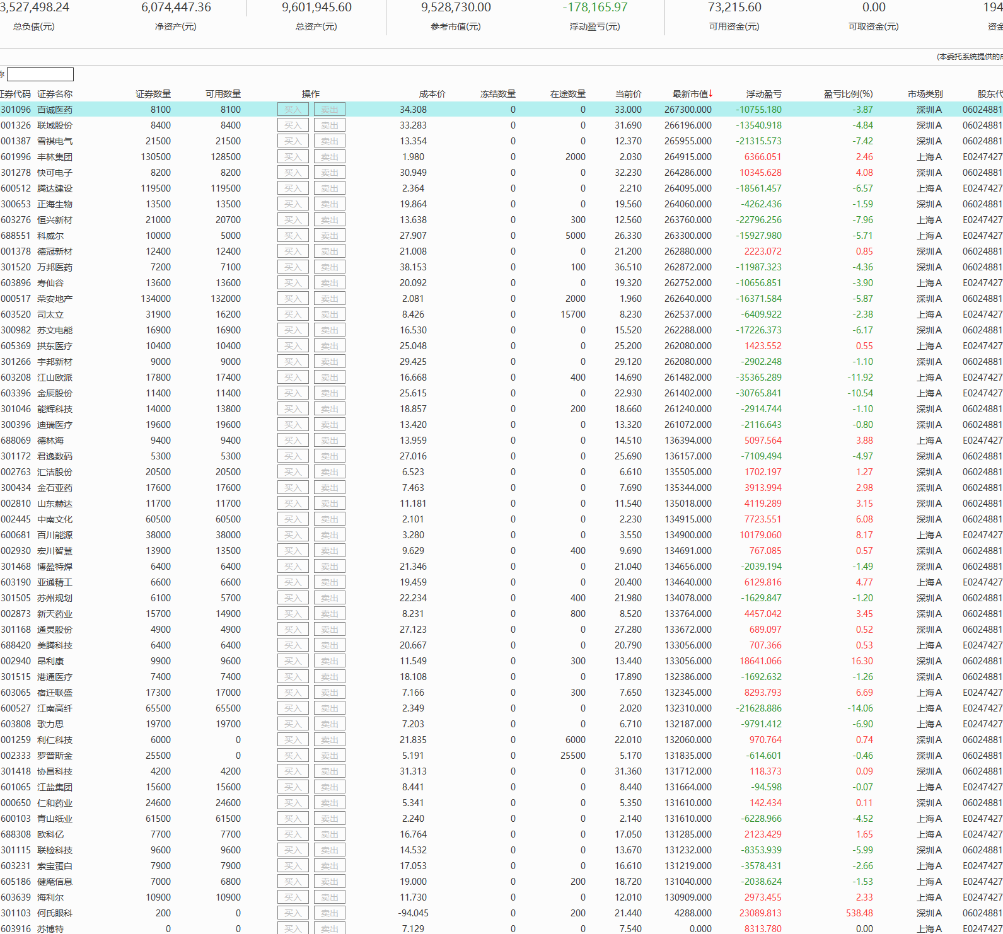
Task: Select 海利尔 market value 130909.000
Action: [x=688, y=897]
